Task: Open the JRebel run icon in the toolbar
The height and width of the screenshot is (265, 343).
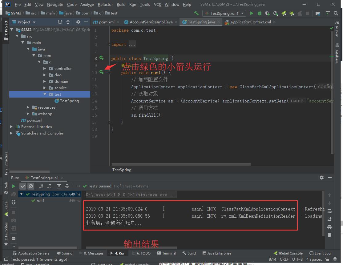Action: point(283,14)
